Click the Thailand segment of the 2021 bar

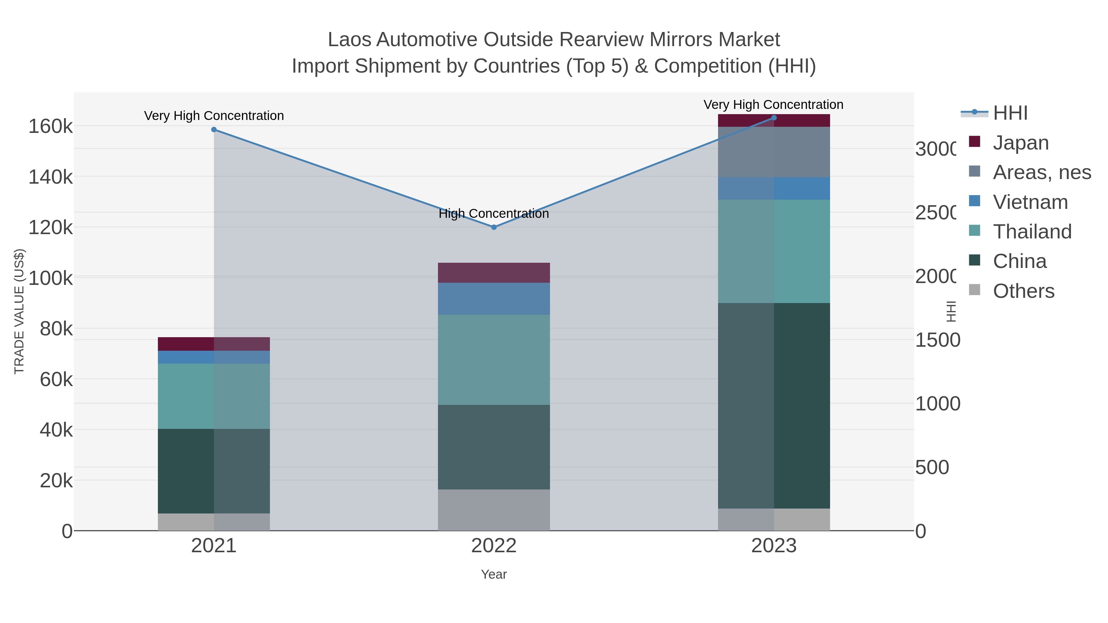pyautogui.click(x=214, y=397)
